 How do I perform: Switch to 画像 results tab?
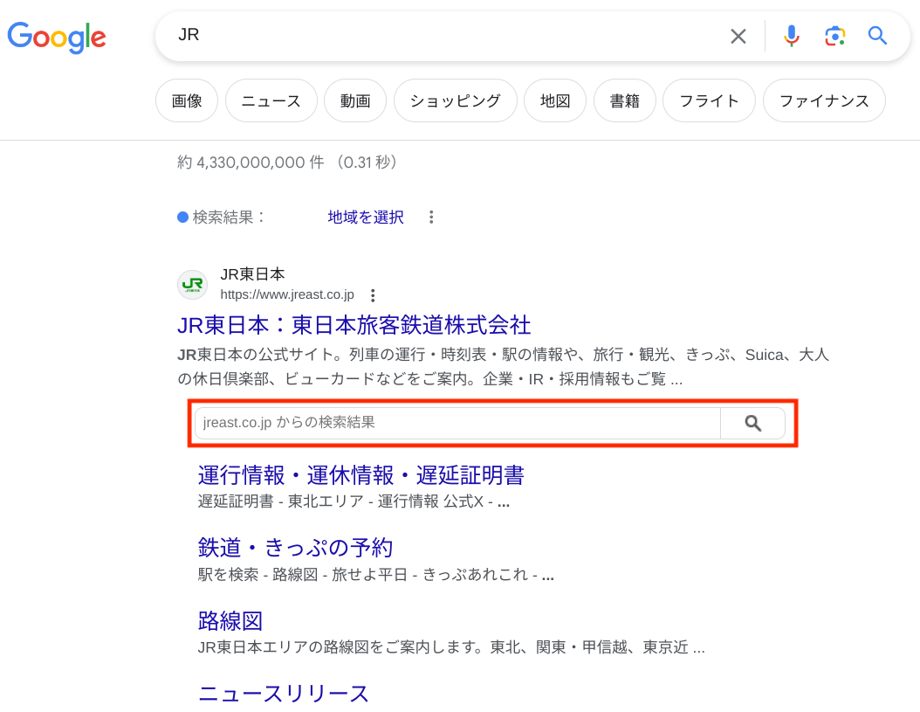click(187, 101)
